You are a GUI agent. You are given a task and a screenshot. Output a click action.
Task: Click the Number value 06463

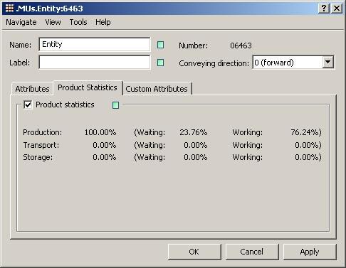click(241, 45)
